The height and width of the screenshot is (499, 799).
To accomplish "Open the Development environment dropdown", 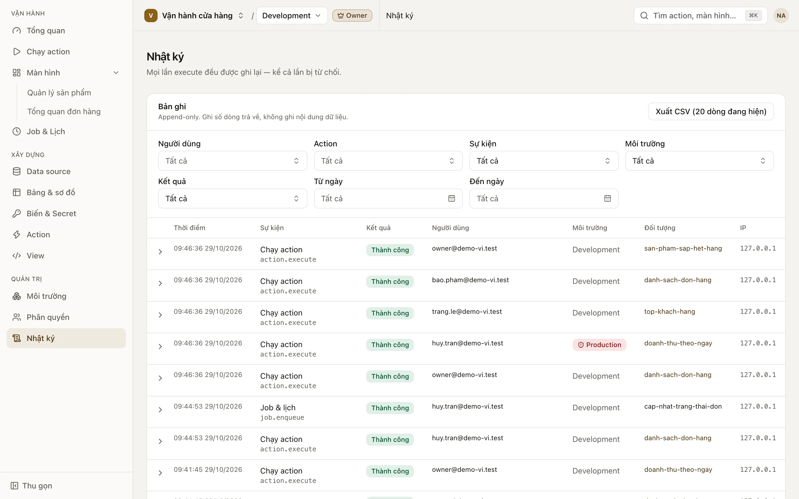I will [x=292, y=16].
